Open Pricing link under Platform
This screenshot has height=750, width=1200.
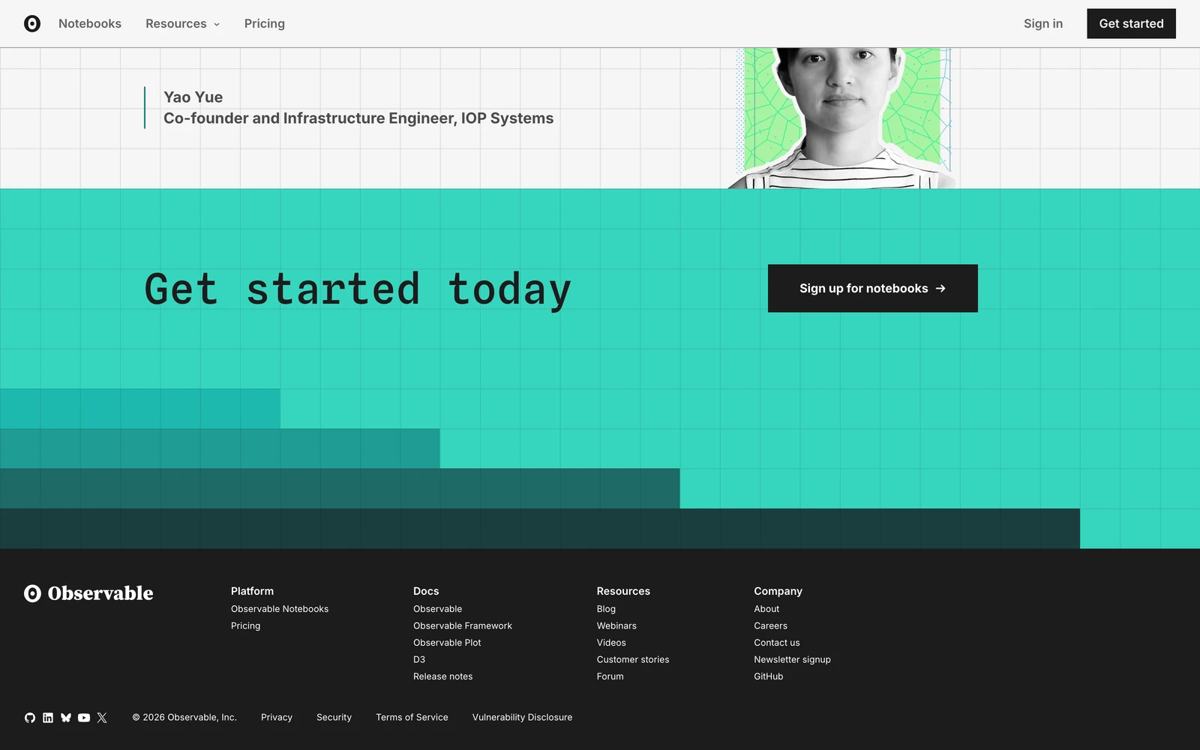coord(245,625)
